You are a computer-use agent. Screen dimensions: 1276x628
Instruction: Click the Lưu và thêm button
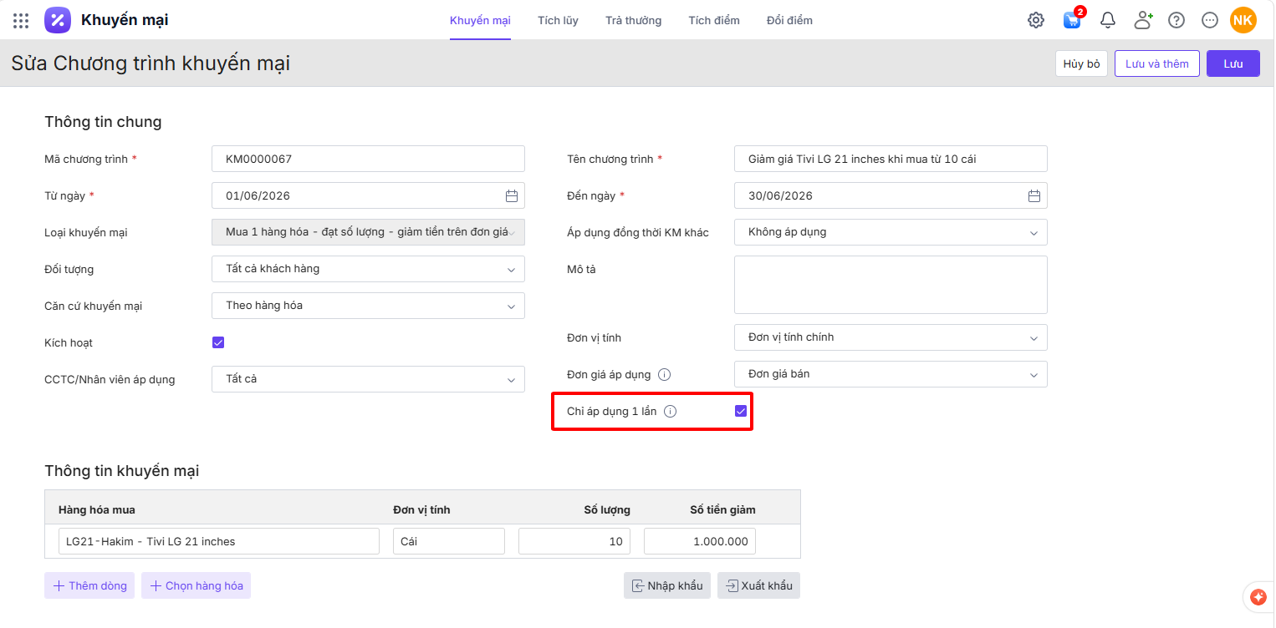(1157, 63)
